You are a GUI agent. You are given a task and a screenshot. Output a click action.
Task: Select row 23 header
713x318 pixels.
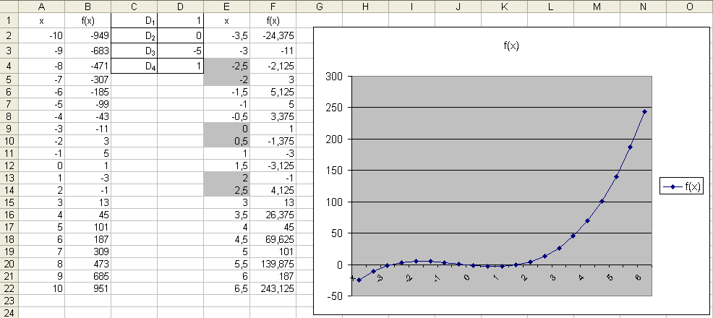[9, 300]
